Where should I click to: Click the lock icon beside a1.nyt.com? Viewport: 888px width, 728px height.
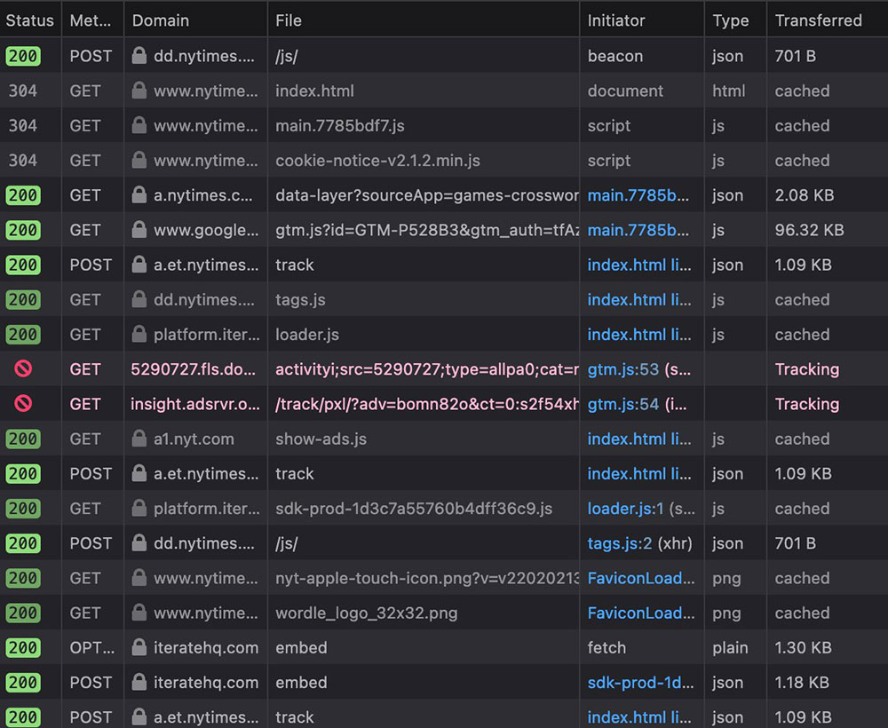139,439
